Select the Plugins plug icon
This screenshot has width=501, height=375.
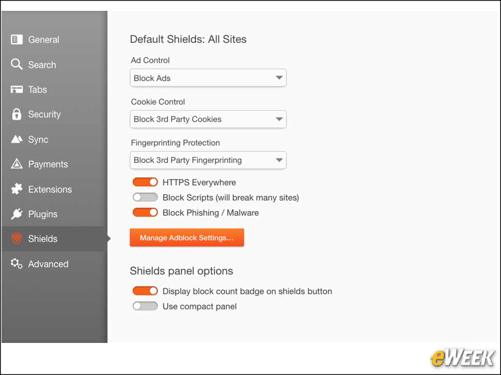17,214
